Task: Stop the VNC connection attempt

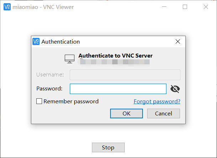Action: tap(108, 147)
